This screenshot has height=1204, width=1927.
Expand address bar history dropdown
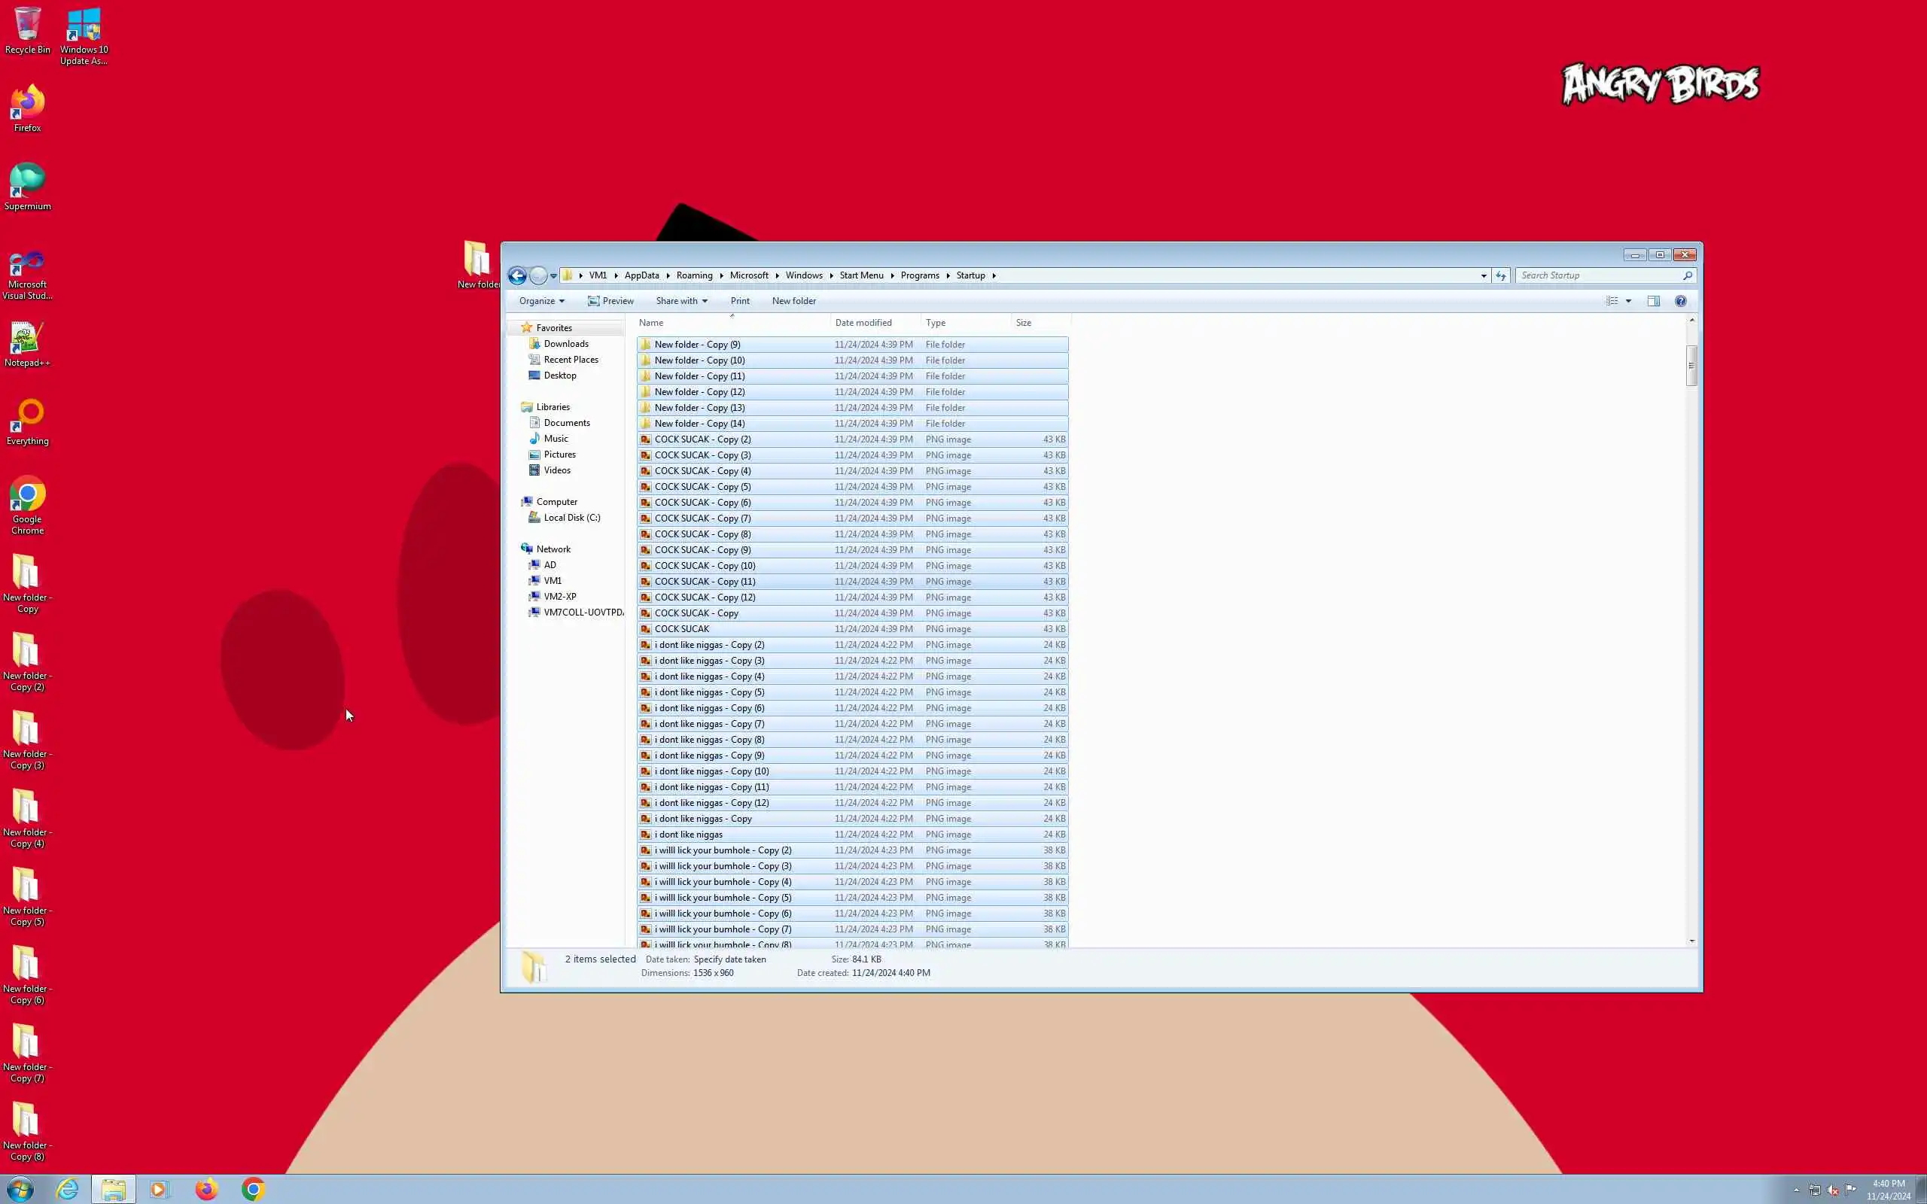(1484, 275)
